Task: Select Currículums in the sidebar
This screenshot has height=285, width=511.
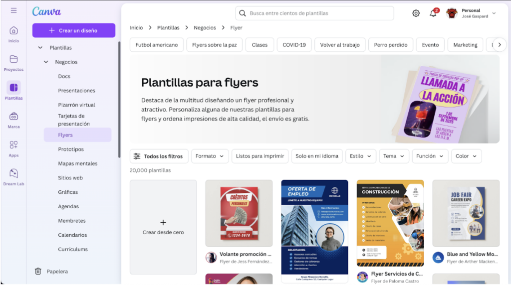Action: pos(73,249)
